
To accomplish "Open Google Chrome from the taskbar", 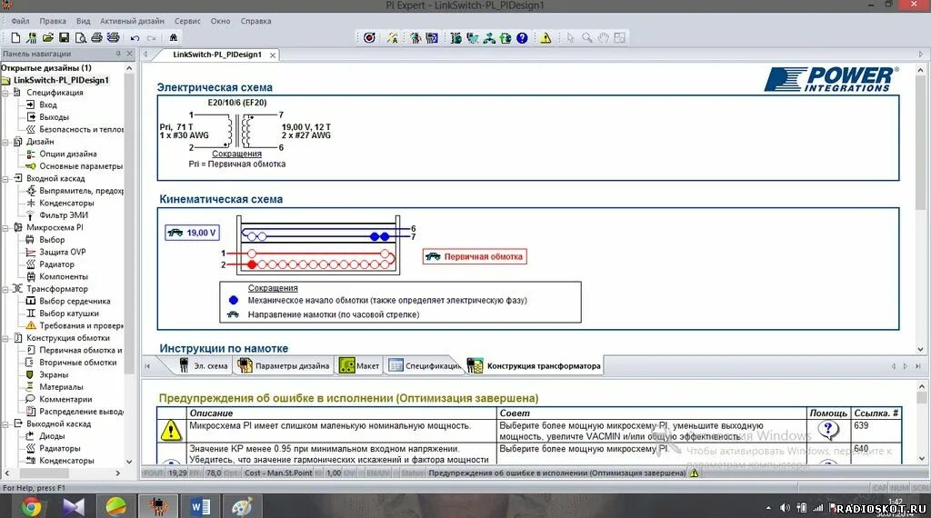I will pyautogui.click(x=32, y=507).
